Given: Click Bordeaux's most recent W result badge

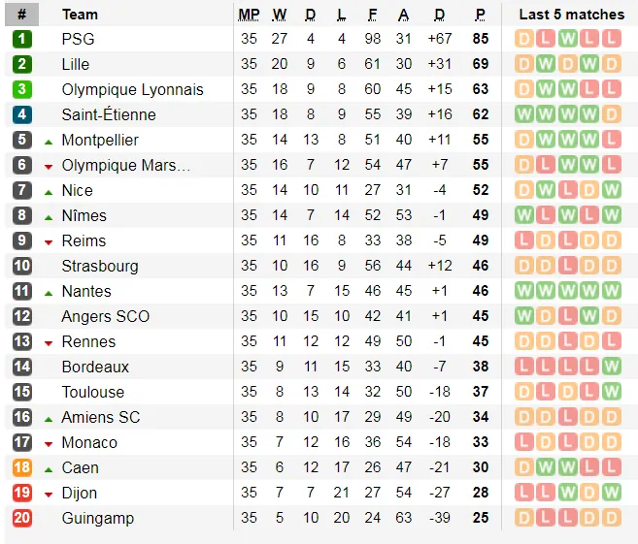Looking at the screenshot, I should 610,367.
